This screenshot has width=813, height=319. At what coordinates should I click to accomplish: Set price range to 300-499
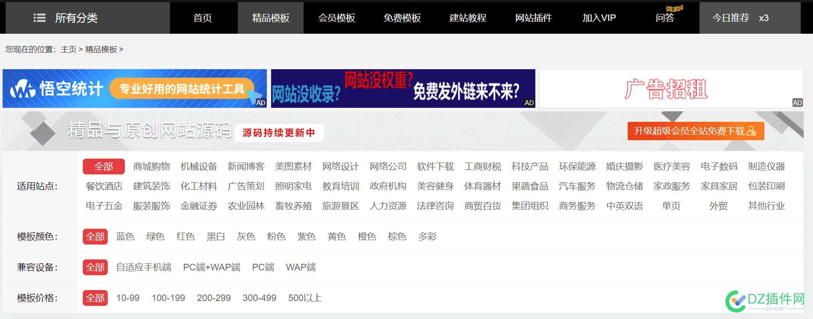click(259, 298)
